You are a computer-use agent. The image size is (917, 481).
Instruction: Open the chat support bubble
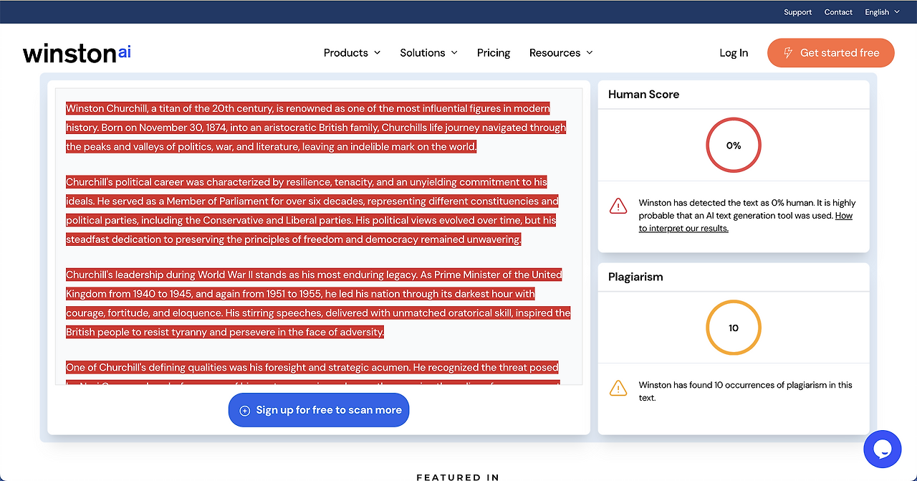point(882,449)
